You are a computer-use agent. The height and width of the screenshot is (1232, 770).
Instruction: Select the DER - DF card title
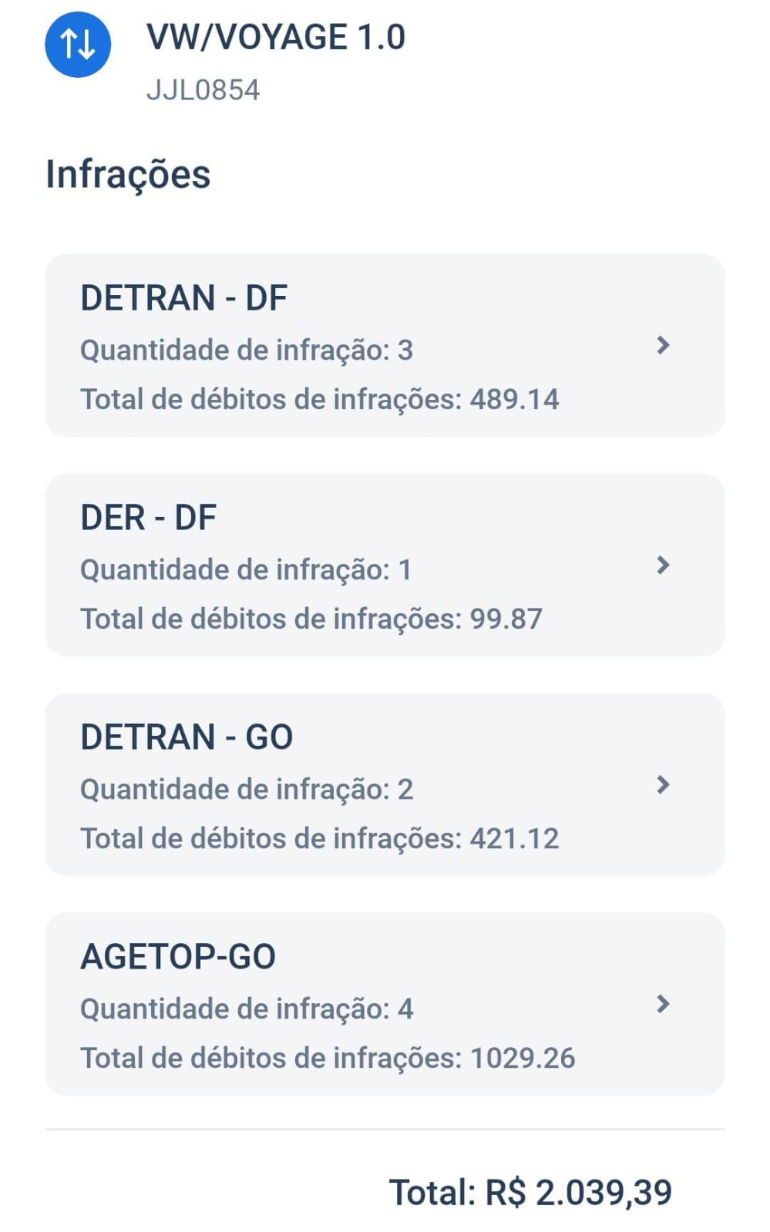[148, 518]
